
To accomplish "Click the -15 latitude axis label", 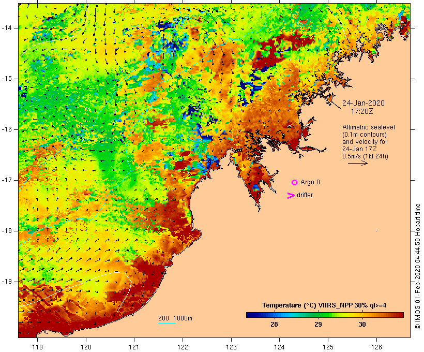I will [7, 79].
